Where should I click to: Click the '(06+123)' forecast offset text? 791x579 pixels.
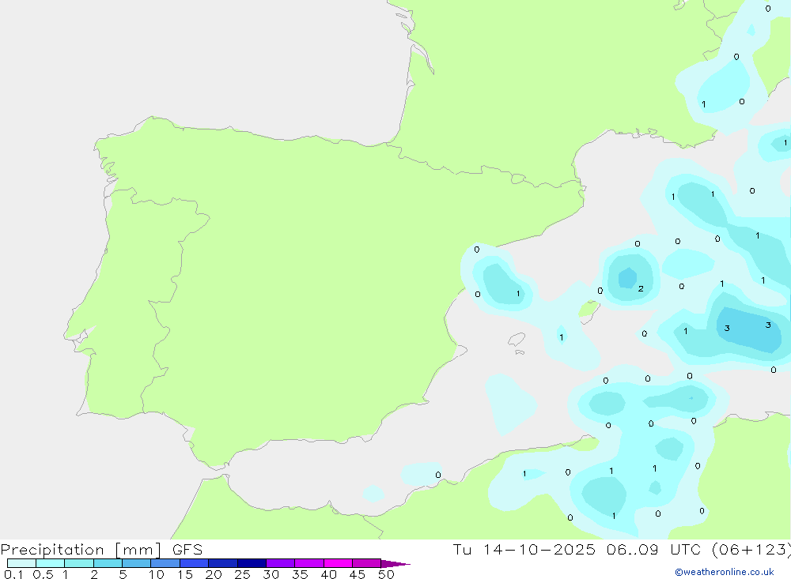click(x=751, y=549)
